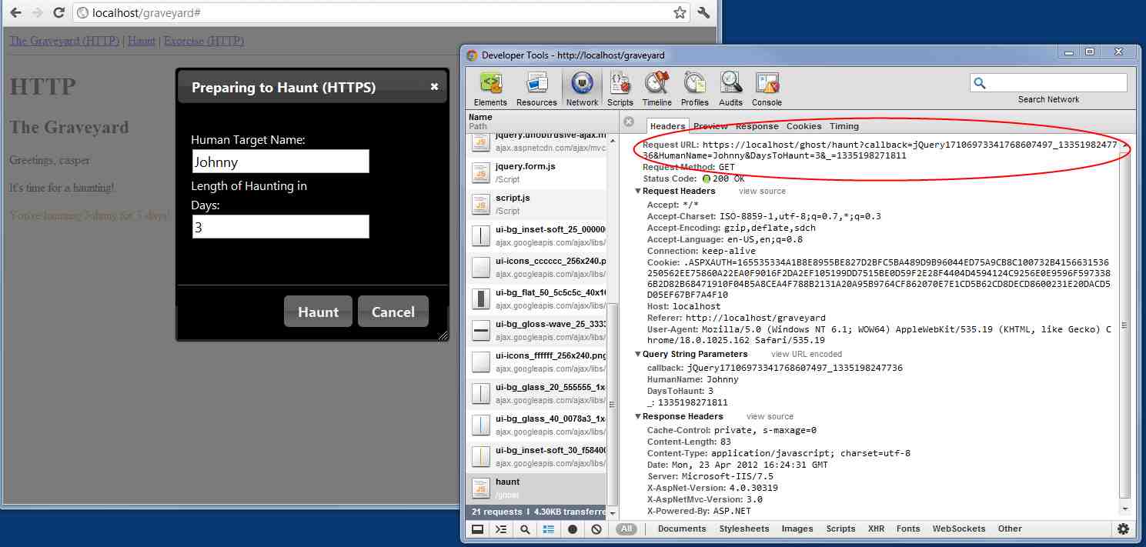
Task: Open the Audits panel
Action: point(730,88)
